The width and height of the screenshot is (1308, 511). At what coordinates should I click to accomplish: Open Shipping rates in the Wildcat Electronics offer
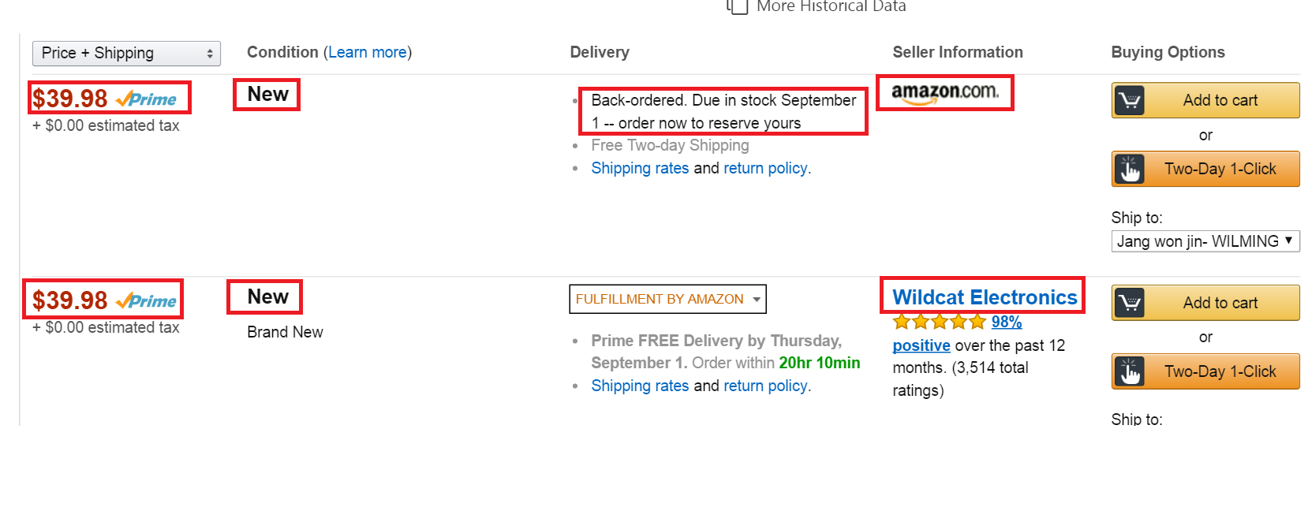point(640,386)
